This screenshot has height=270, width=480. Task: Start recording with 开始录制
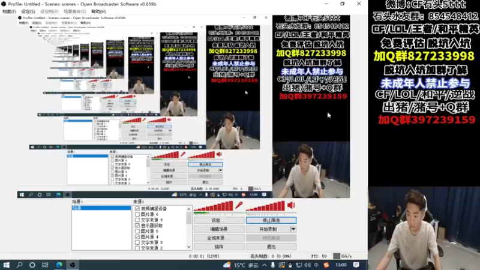(x=268, y=229)
